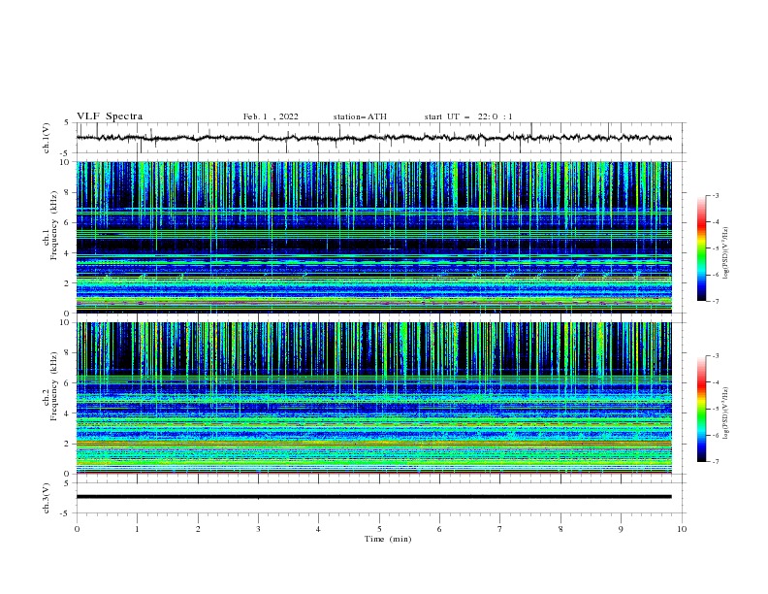Click the 'station=ATH' label

(360, 116)
